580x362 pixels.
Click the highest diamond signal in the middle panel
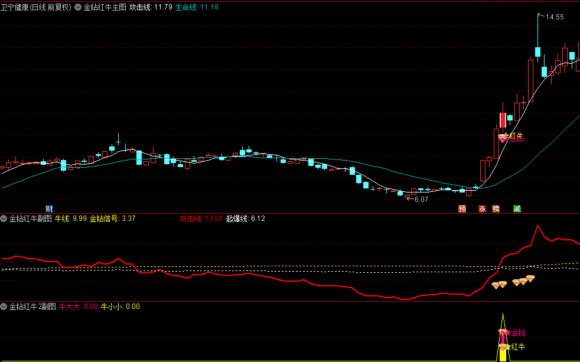pyautogui.click(x=530, y=278)
